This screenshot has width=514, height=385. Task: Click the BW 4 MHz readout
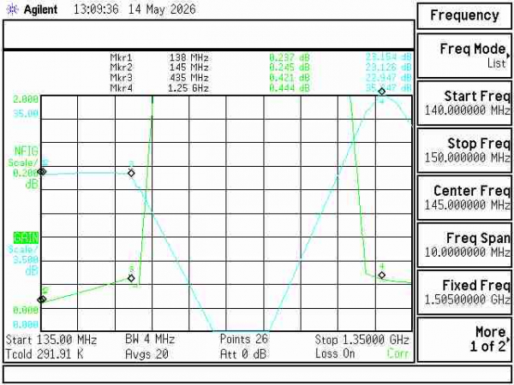point(150,339)
